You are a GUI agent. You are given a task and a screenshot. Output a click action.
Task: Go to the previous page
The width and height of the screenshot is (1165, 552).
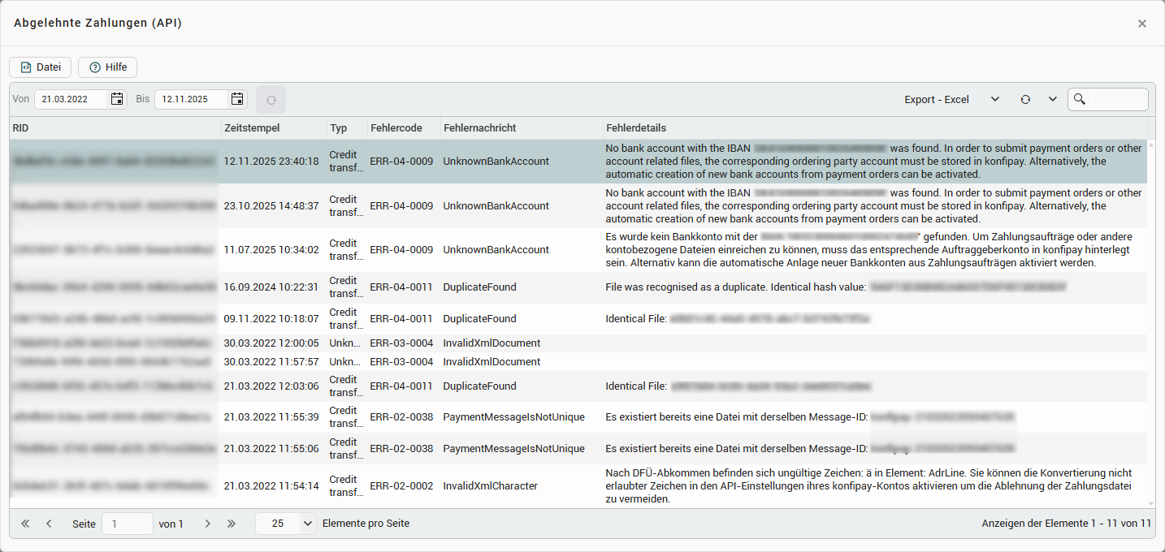click(x=49, y=524)
